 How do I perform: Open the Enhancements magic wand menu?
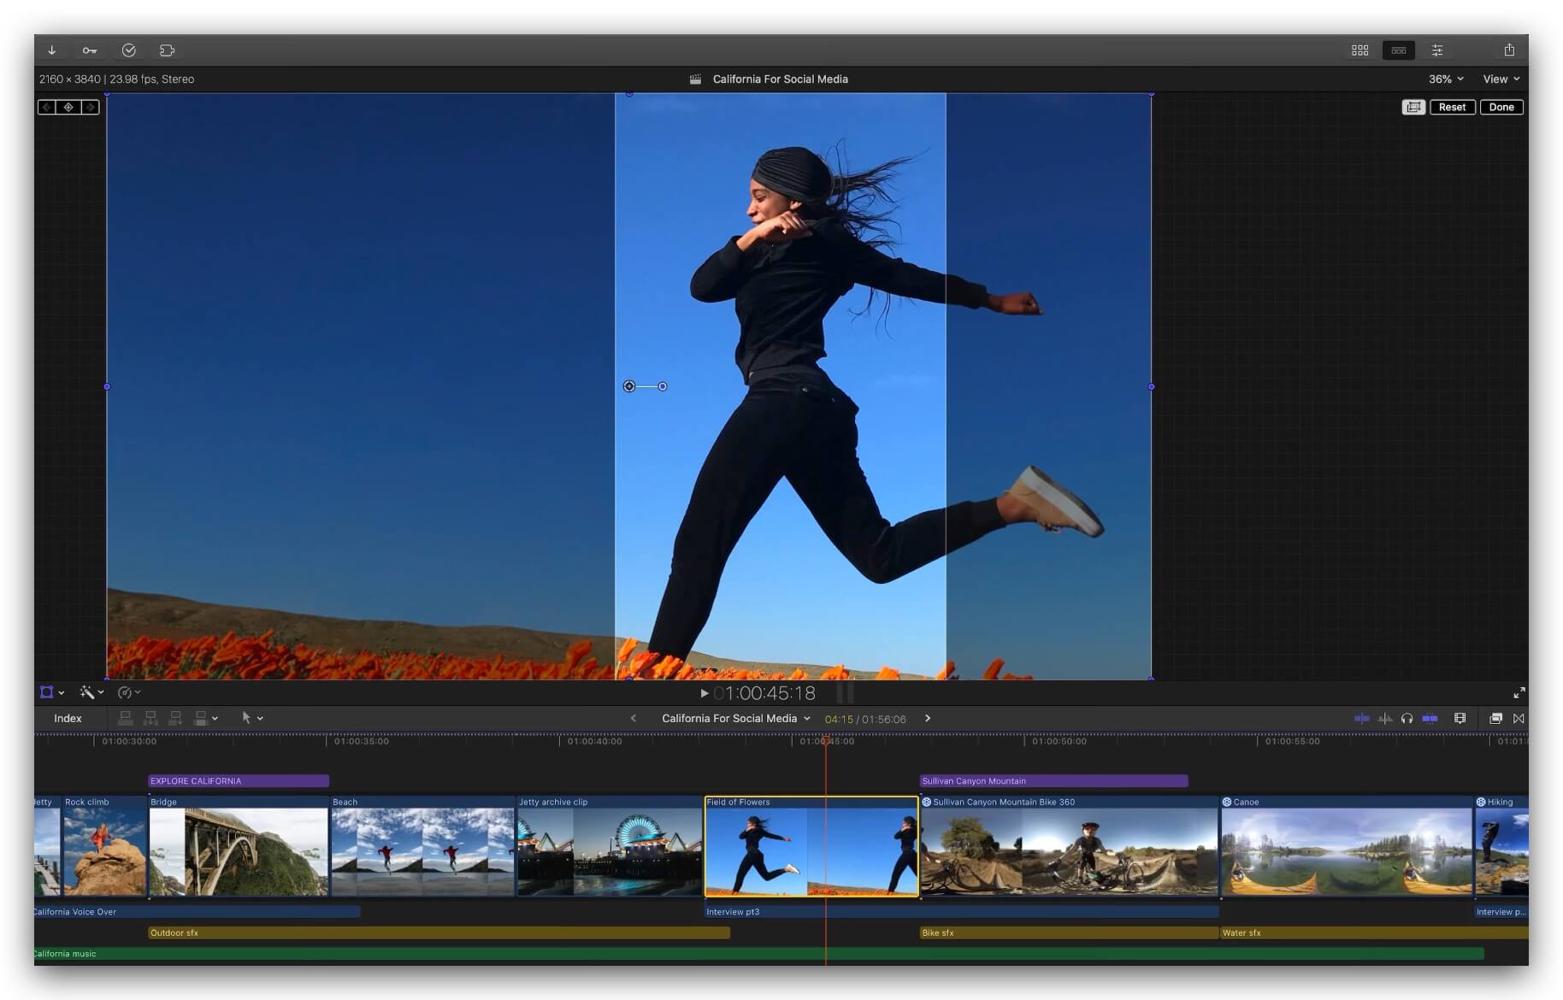click(91, 692)
